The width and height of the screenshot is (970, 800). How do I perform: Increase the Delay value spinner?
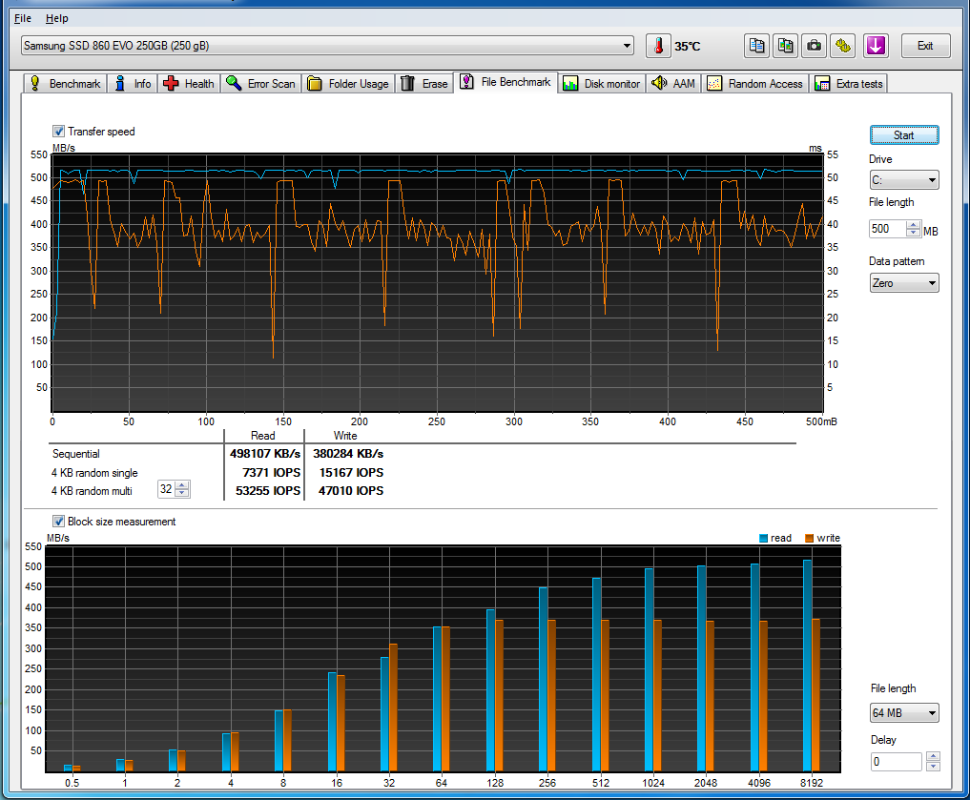pos(934,757)
